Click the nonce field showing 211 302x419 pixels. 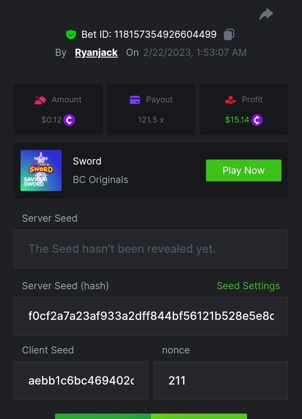(x=221, y=381)
